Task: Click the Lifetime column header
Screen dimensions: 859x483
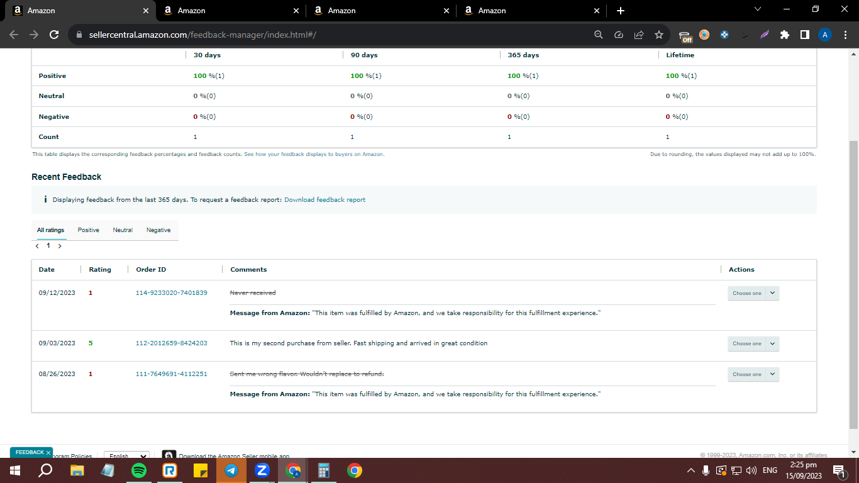Action: 680,55
